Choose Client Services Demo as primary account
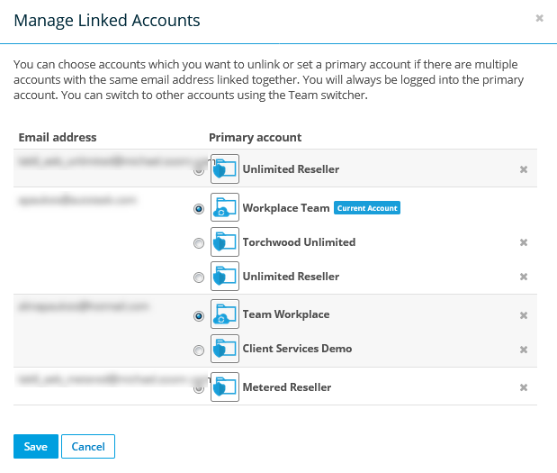Image resolution: width=557 pixels, height=473 pixels. (199, 350)
